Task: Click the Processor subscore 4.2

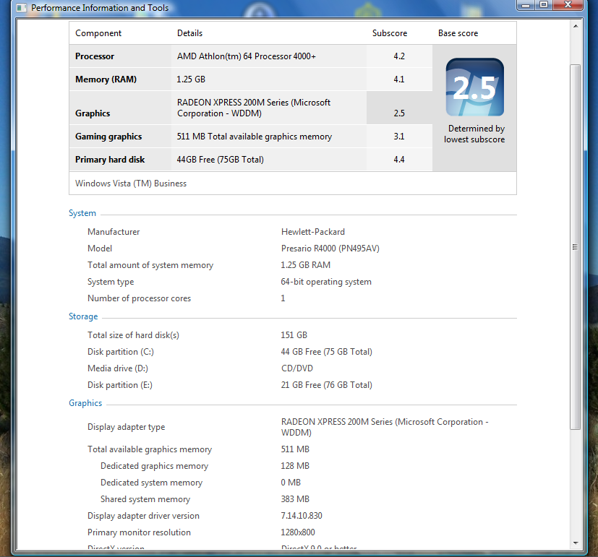Action: pos(399,56)
